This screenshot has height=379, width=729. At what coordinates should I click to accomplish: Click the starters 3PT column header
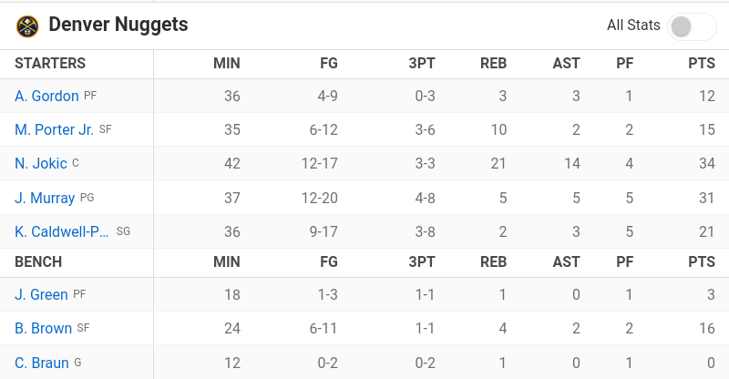[x=422, y=63]
